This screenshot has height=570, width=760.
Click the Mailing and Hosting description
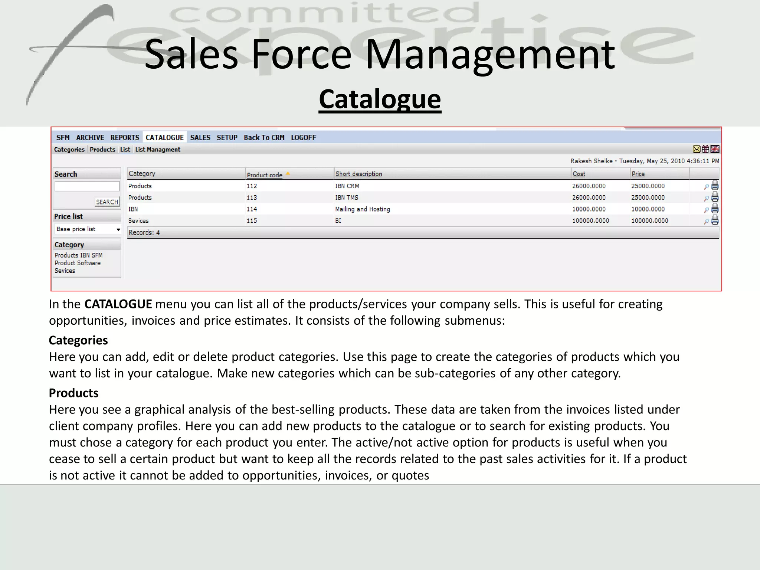[x=363, y=209]
